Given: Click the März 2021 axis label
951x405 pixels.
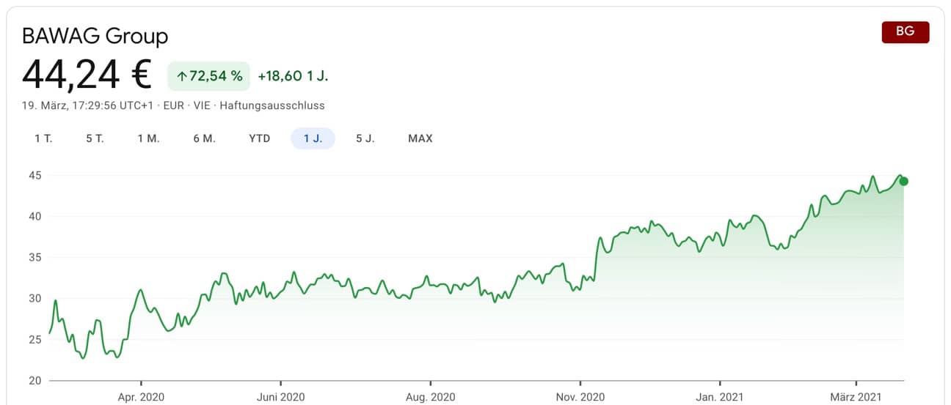Looking at the screenshot, I should [856, 397].
